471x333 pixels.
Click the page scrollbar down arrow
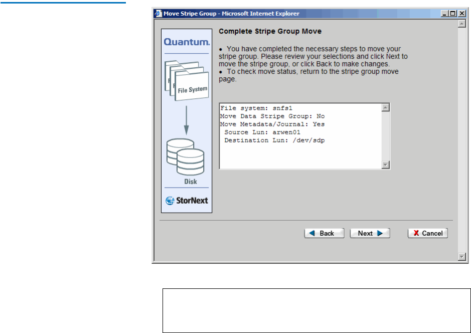[462, 257]
